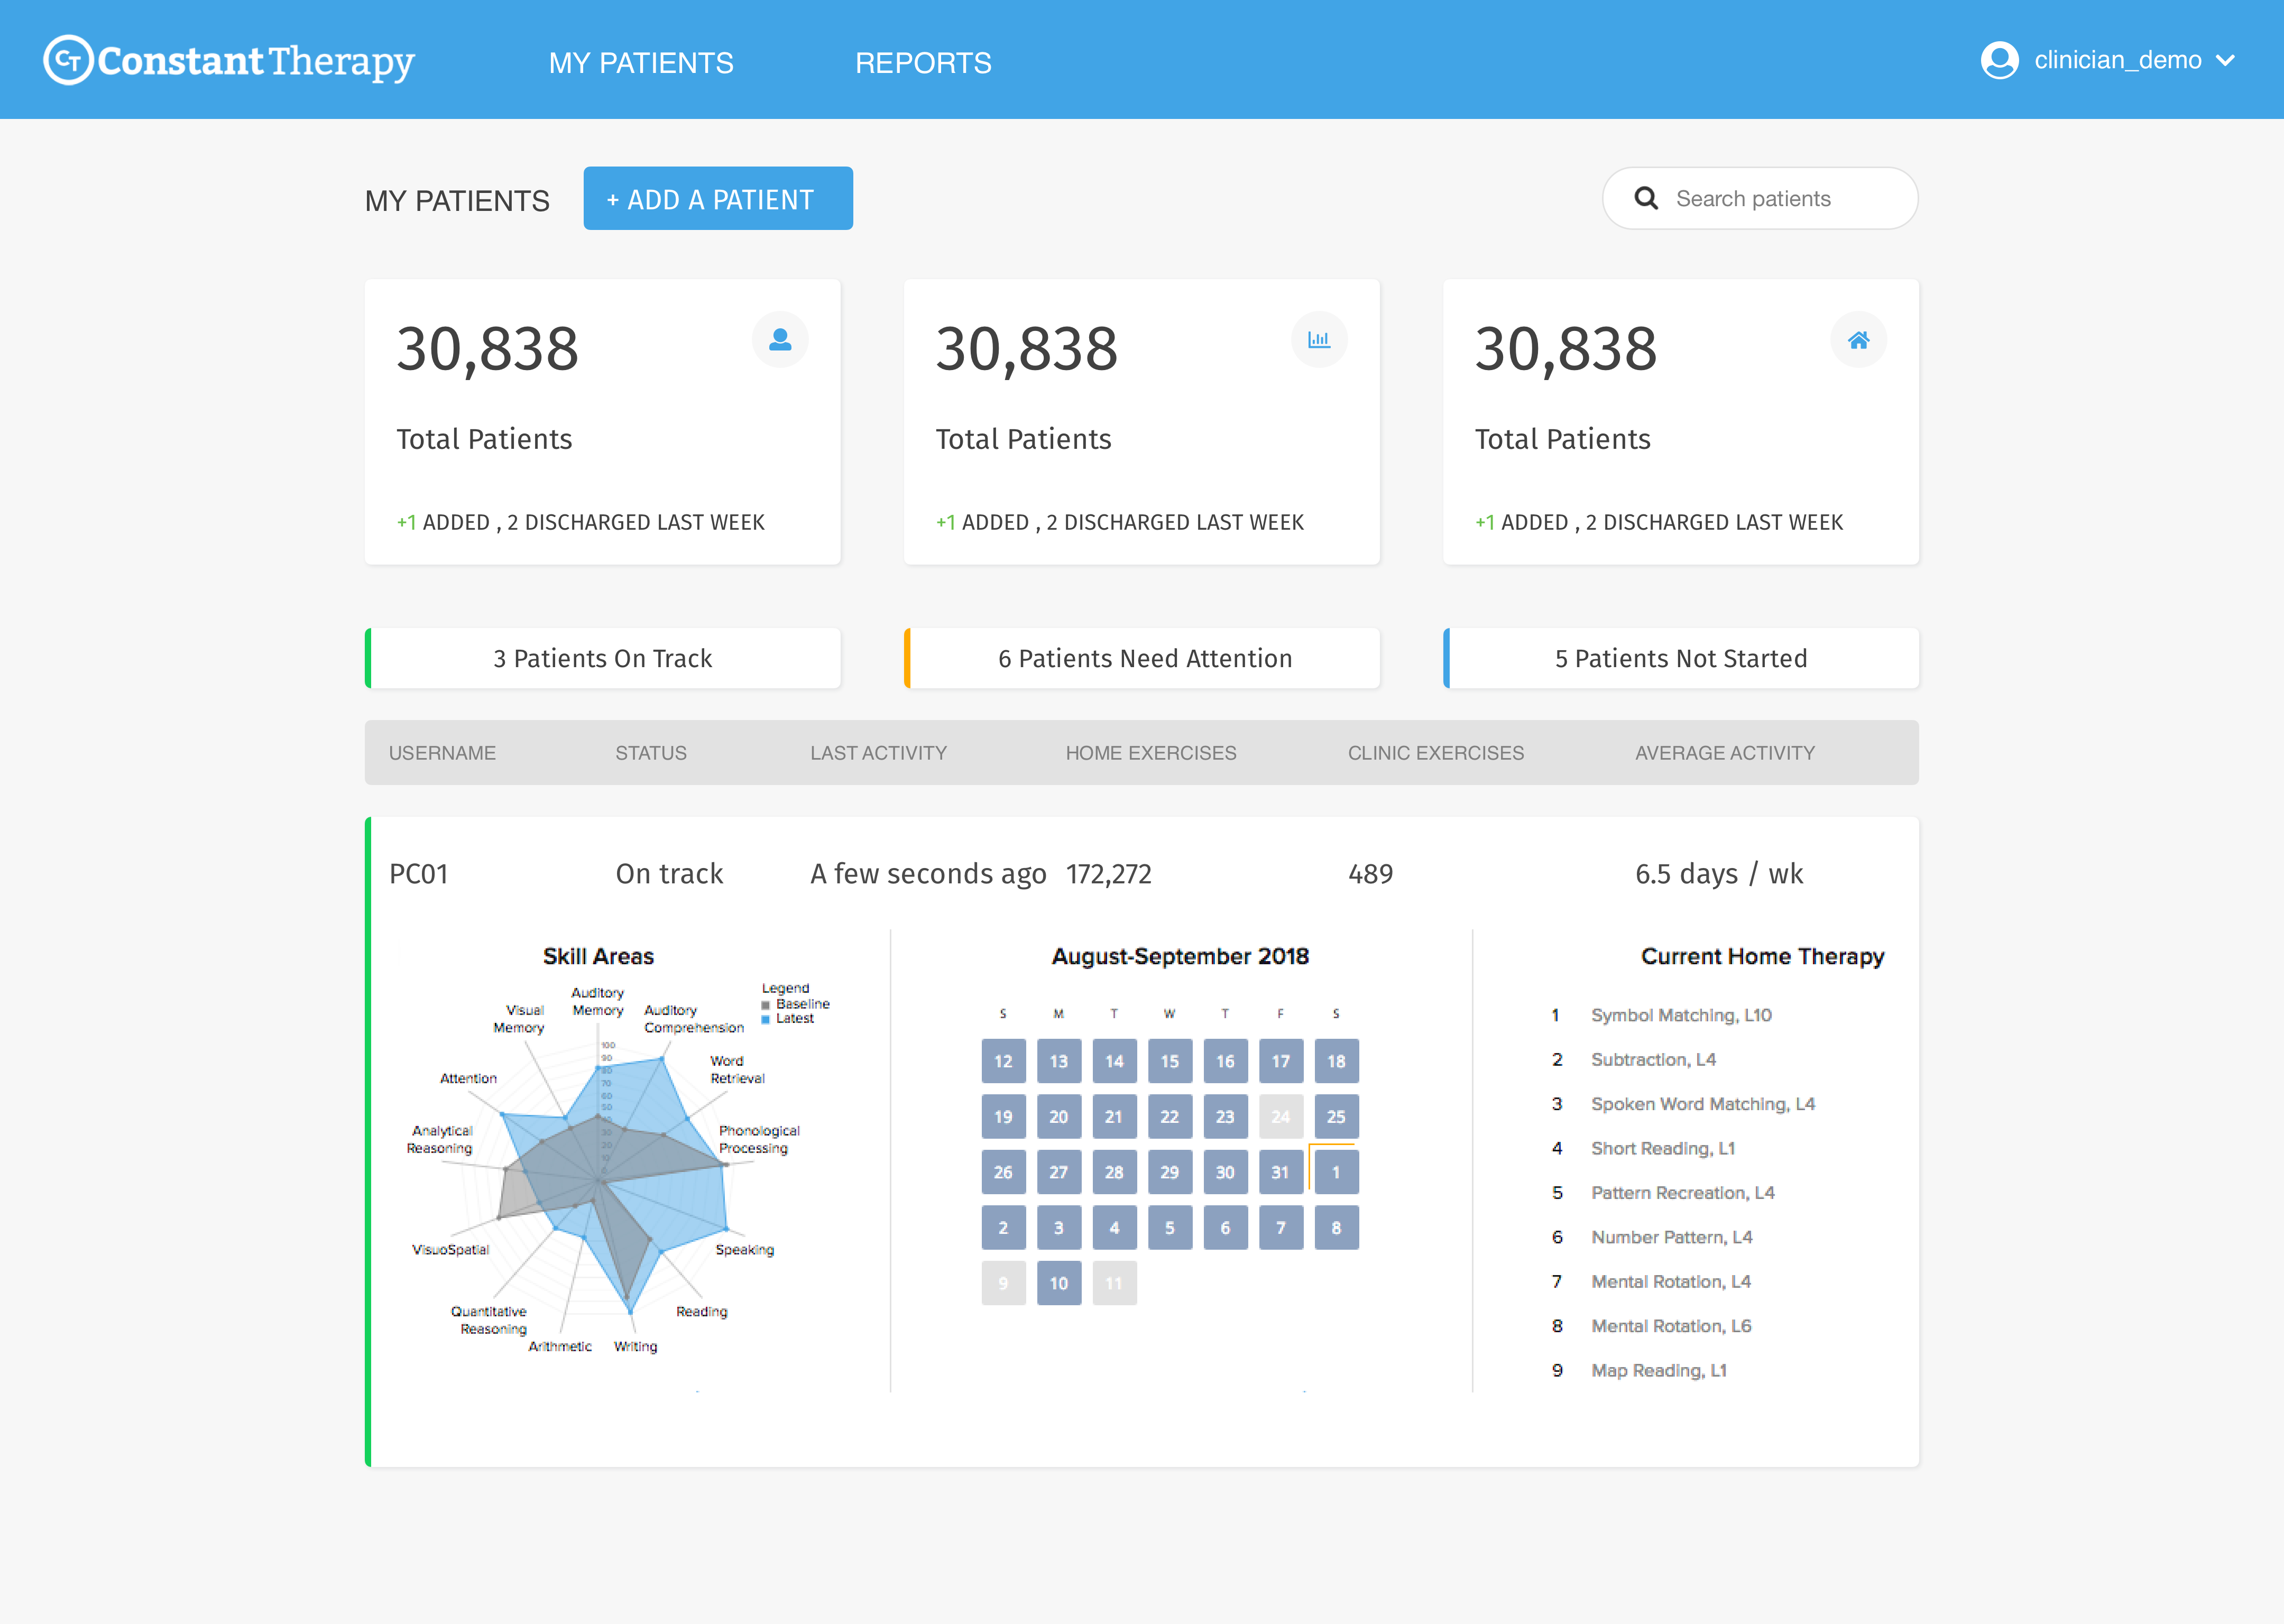Open the REPORTS nav tab

[x=923, y=63]
